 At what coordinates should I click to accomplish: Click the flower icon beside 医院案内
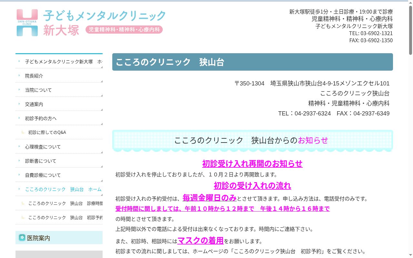tap(22, 238)
